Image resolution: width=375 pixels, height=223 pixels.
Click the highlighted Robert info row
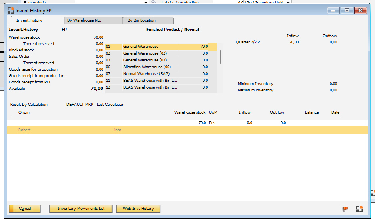187,130
